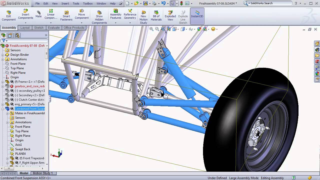Click the SolidWorks Search field
Image resolution: width=320 pixels, height=180 pixels.
click(x=271, y=3)
